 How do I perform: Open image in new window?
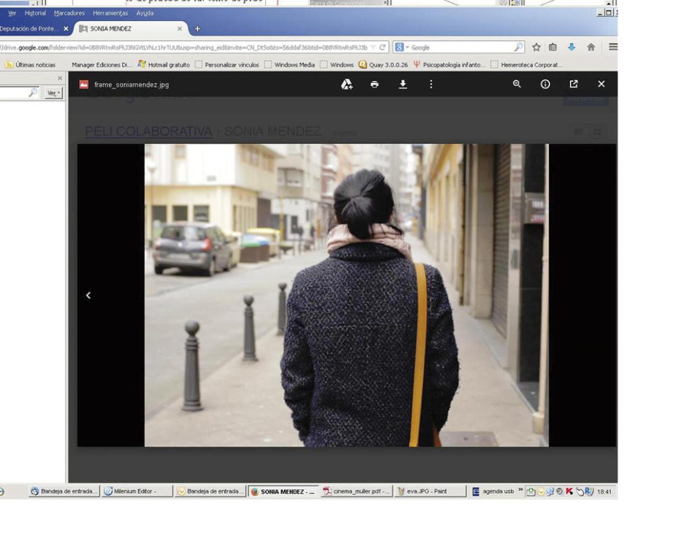pyautogui.click(x=573, y=84)
